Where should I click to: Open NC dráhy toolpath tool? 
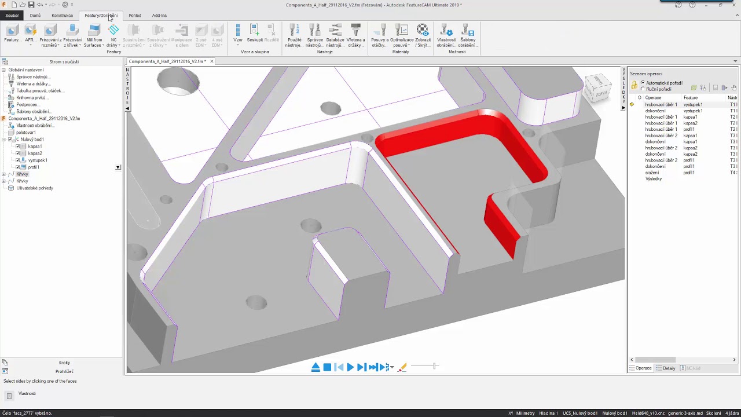pos(113,35)
